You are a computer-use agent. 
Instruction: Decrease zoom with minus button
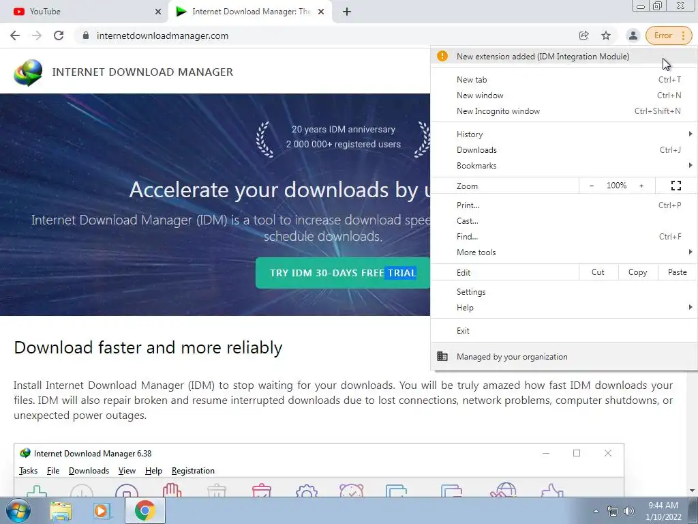pyautogui.click(x=592, y=186)
